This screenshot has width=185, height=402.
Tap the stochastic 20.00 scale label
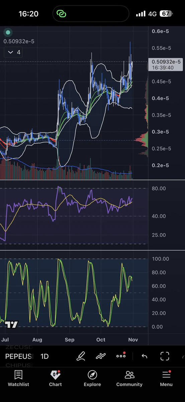click(x=159, y=313)
